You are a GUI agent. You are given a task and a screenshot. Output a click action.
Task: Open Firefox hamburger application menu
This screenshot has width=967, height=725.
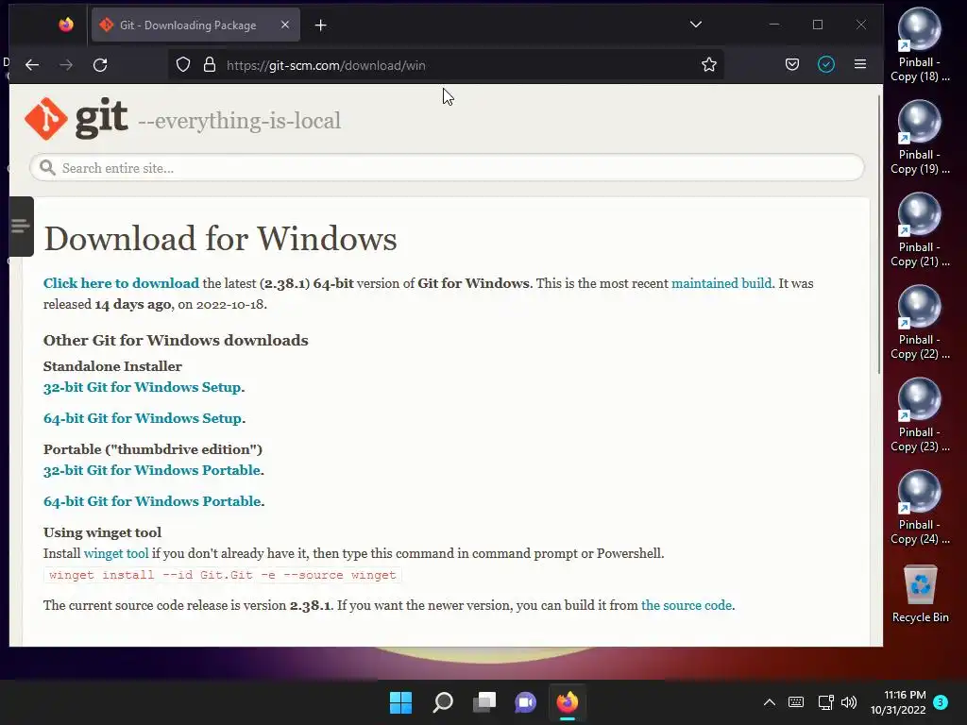click(860, 64)
